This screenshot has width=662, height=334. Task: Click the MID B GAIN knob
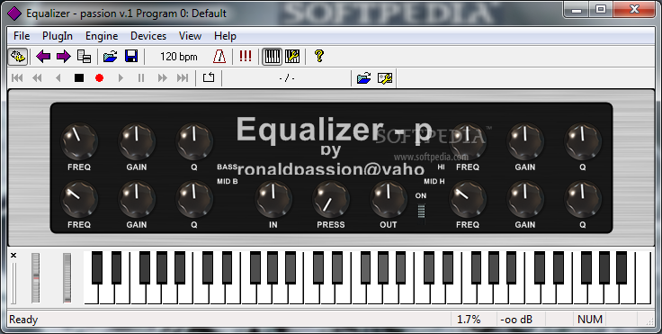tap(137, 199)
